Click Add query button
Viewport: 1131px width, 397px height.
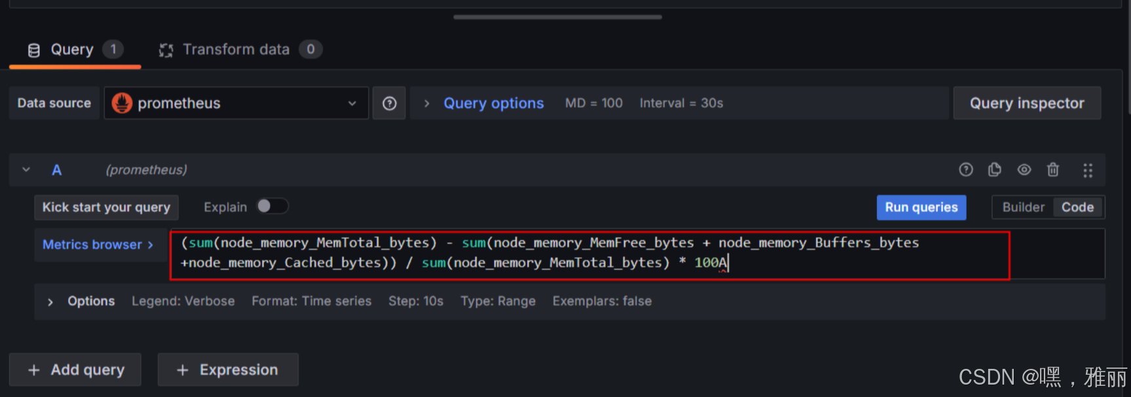click(75, 370)
